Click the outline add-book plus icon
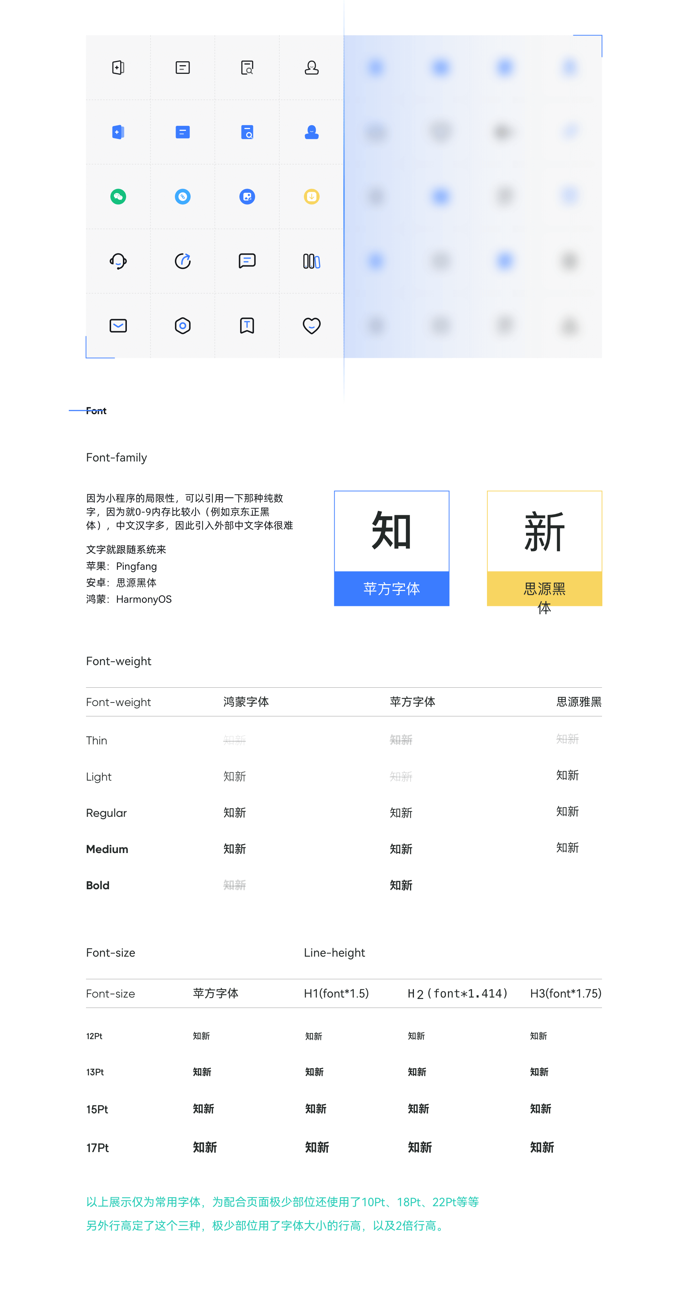 (118, 68)
